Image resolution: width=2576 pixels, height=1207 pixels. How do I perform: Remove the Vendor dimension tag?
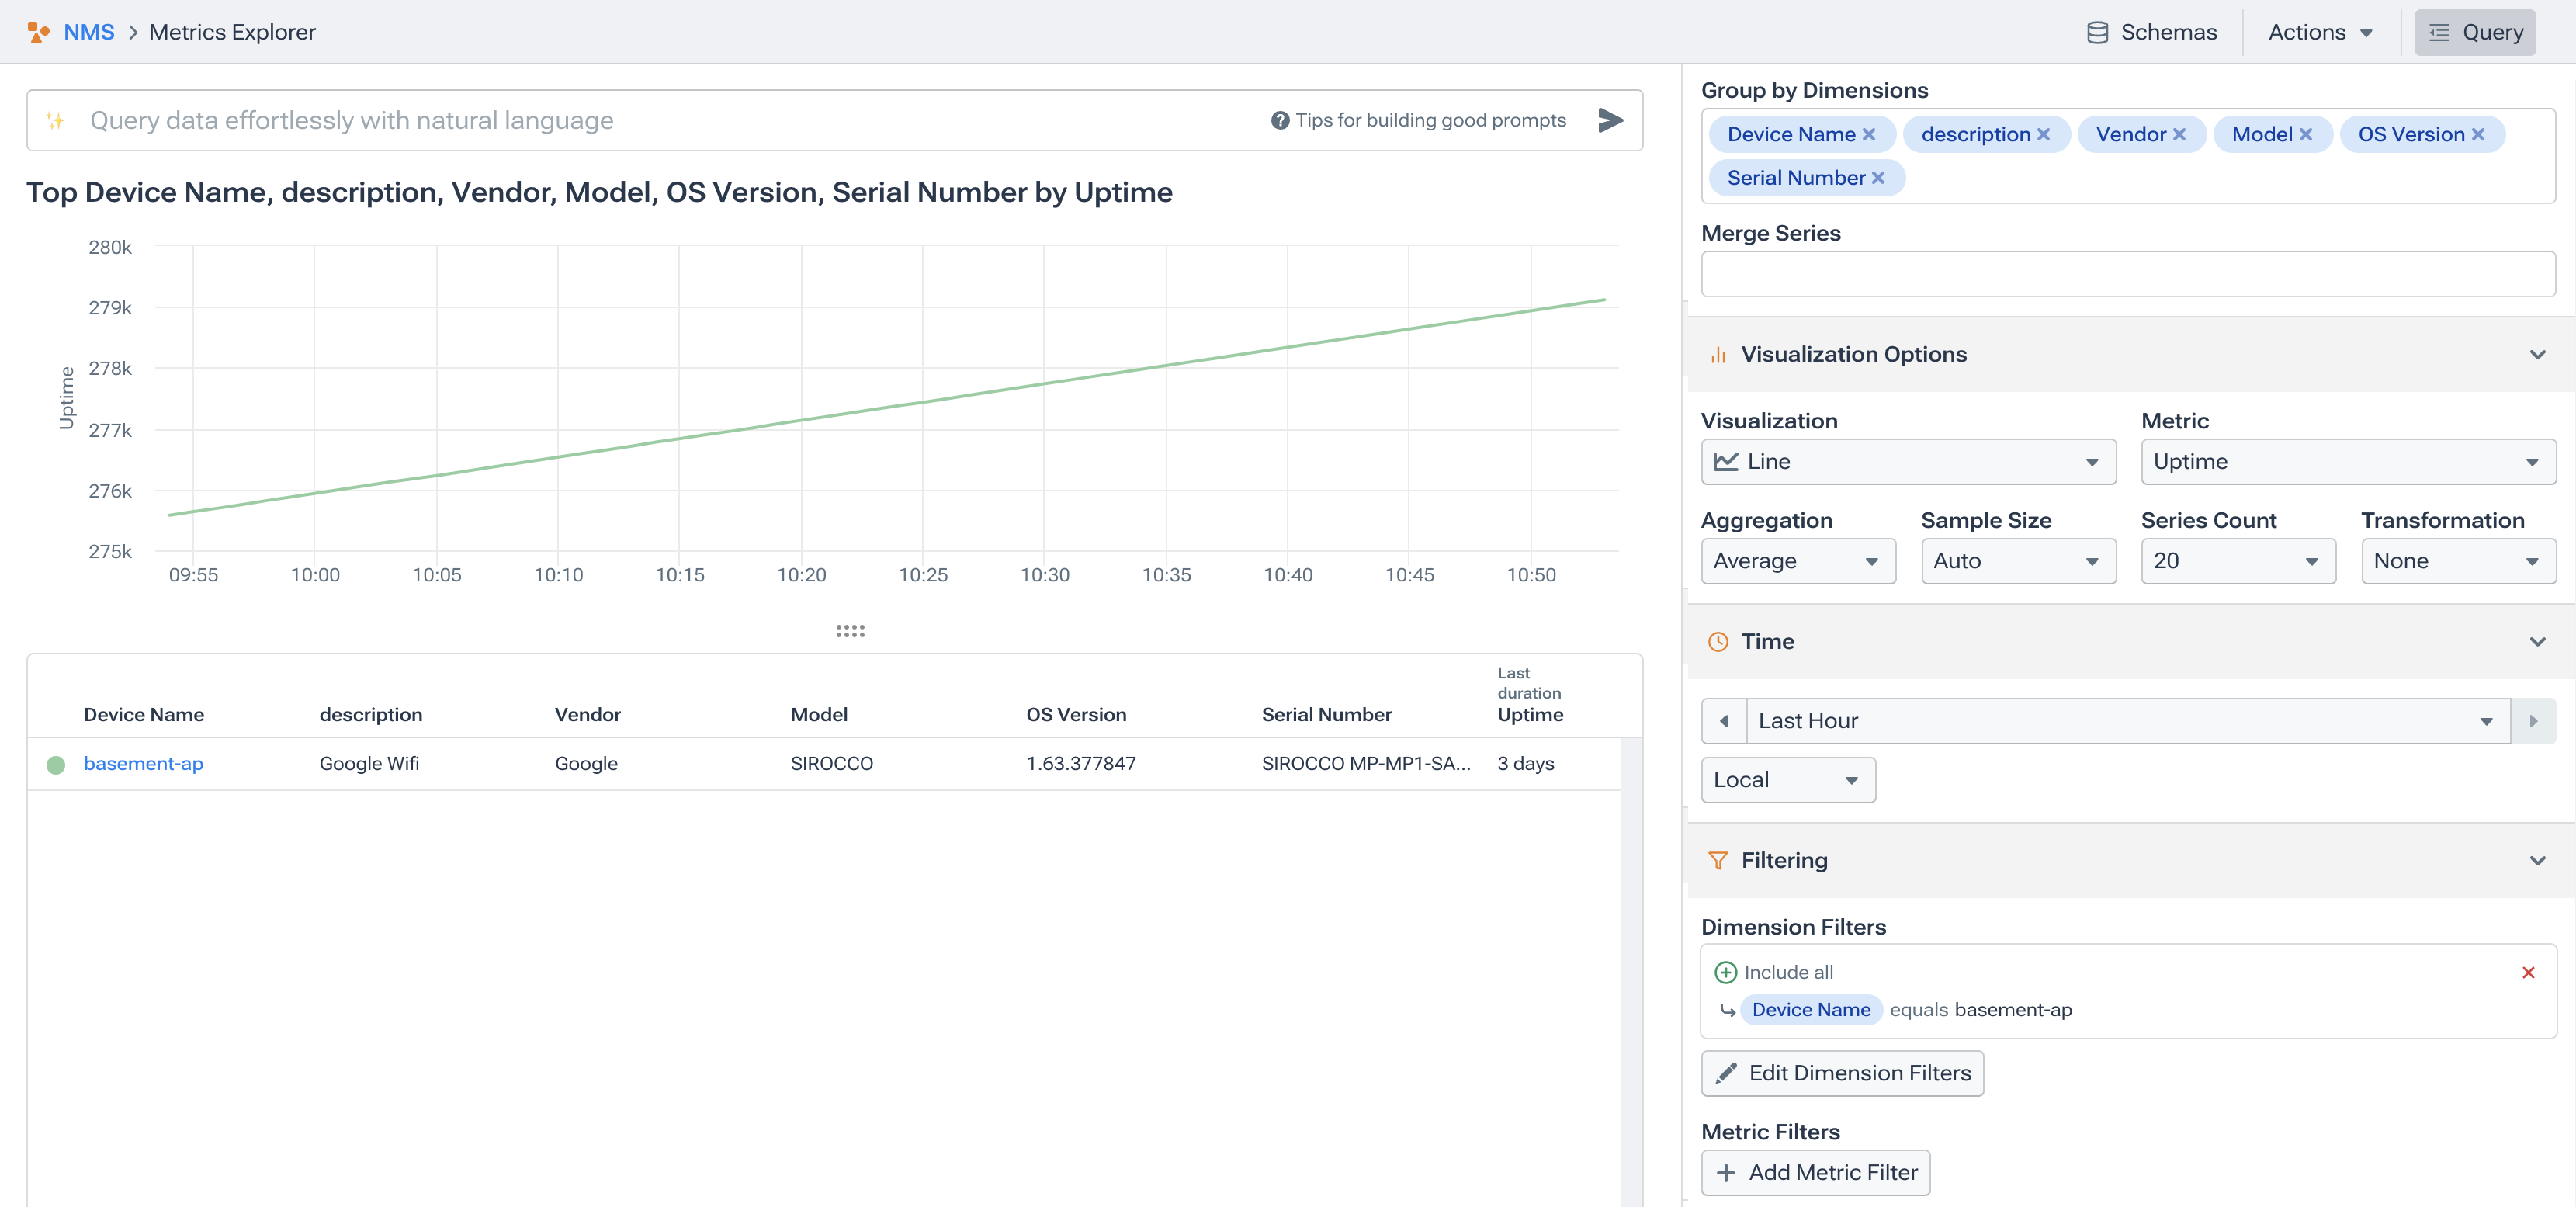click(x=2179, y=134)
